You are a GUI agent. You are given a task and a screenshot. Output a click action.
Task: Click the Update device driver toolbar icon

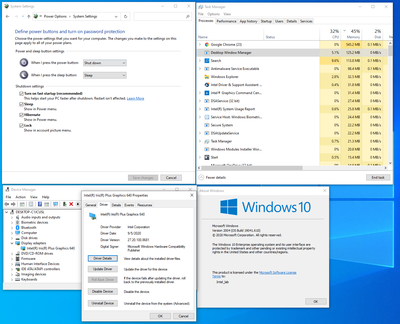(x=65, y=204)
